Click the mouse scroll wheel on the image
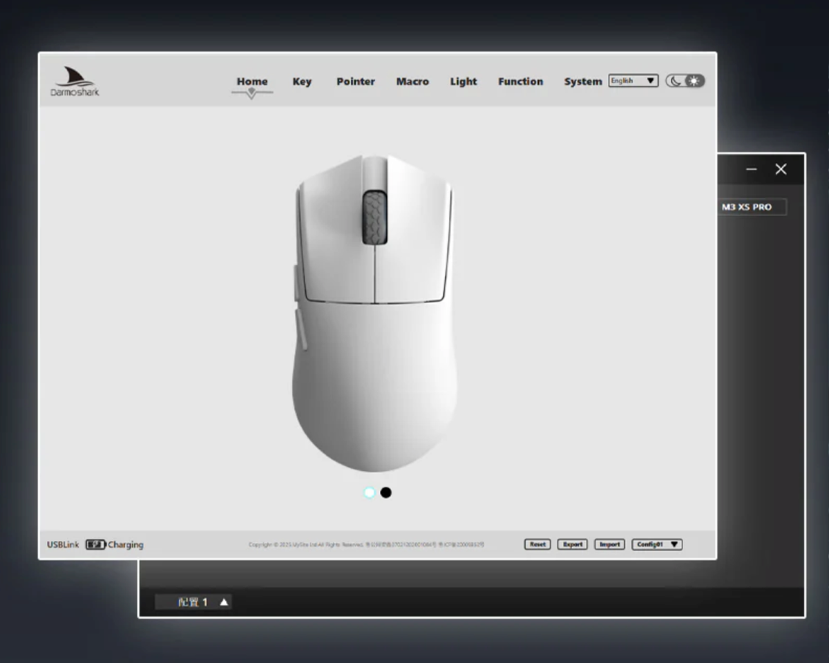Screen dimensions: 829x663 [374, 218]
